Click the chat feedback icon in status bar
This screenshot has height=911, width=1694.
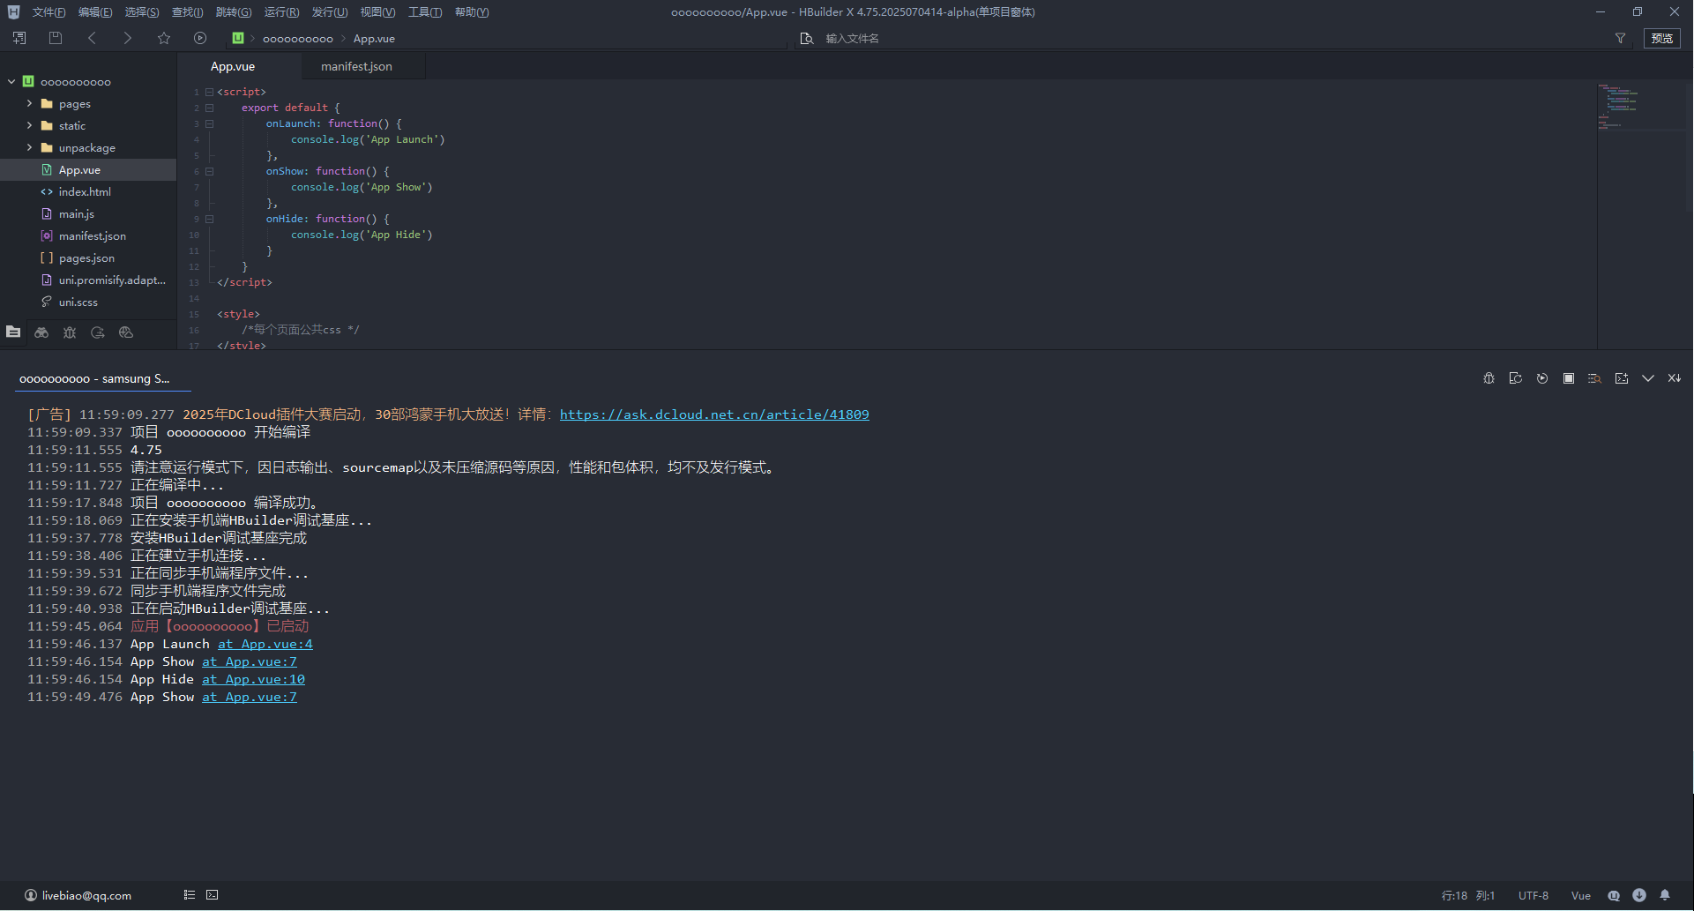(x=1614, y=895)
